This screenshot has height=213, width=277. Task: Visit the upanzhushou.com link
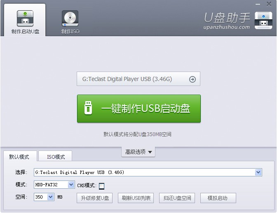pos(227,27)
